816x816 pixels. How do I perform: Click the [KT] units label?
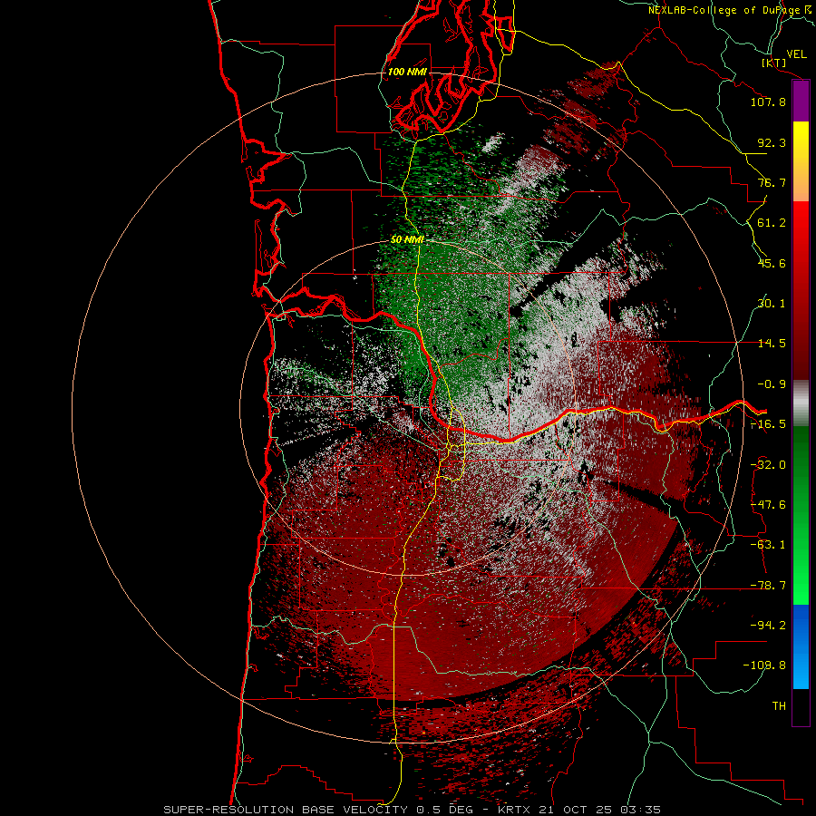tap(774, 63)
